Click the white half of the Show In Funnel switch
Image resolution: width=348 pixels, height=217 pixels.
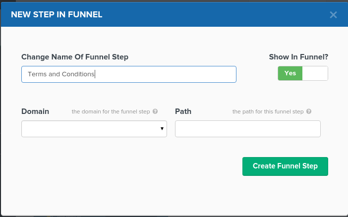tap(315, 73)
